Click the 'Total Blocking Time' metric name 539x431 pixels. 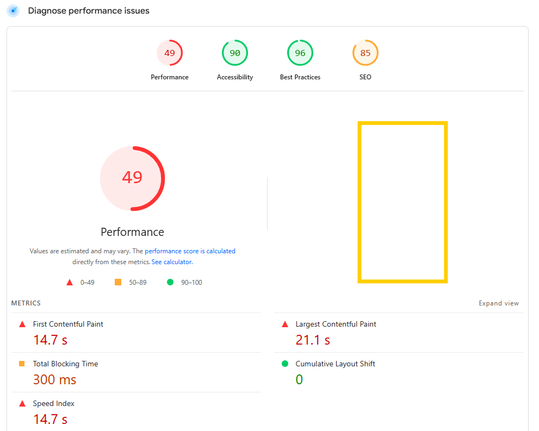tap(65, 364)
